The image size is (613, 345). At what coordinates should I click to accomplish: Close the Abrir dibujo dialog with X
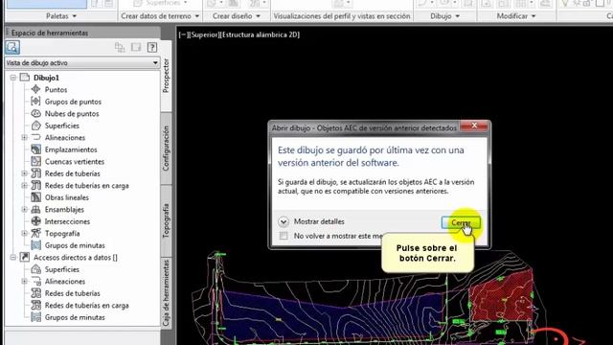[x=474, y=126]
